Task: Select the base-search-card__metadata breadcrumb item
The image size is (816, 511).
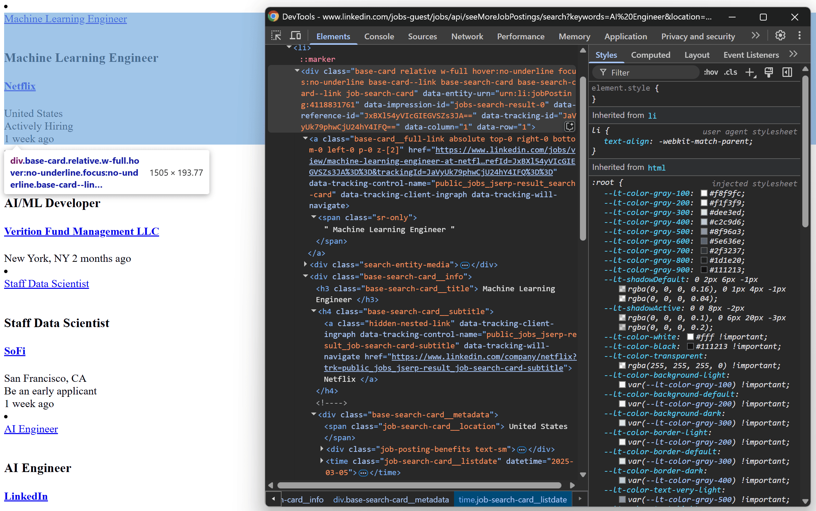Action: [x=391, y=499]
